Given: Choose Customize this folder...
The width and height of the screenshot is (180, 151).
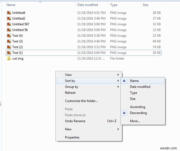Looking at the screenshot, I should tap(81, 101).
